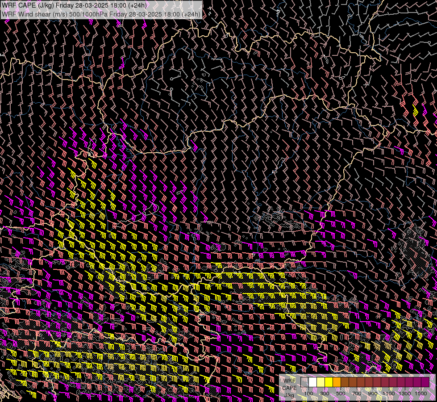The width and height of the screenshot is (437, 402).
Task: Select the pale yellow CAPE legend swatch
Action: (321, 382)
